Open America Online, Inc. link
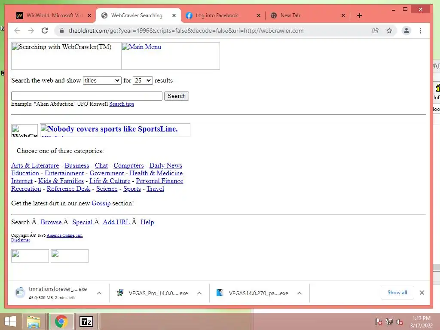This screenshot has width=440, height=330. pyautogui.click(x=64, y=235)
